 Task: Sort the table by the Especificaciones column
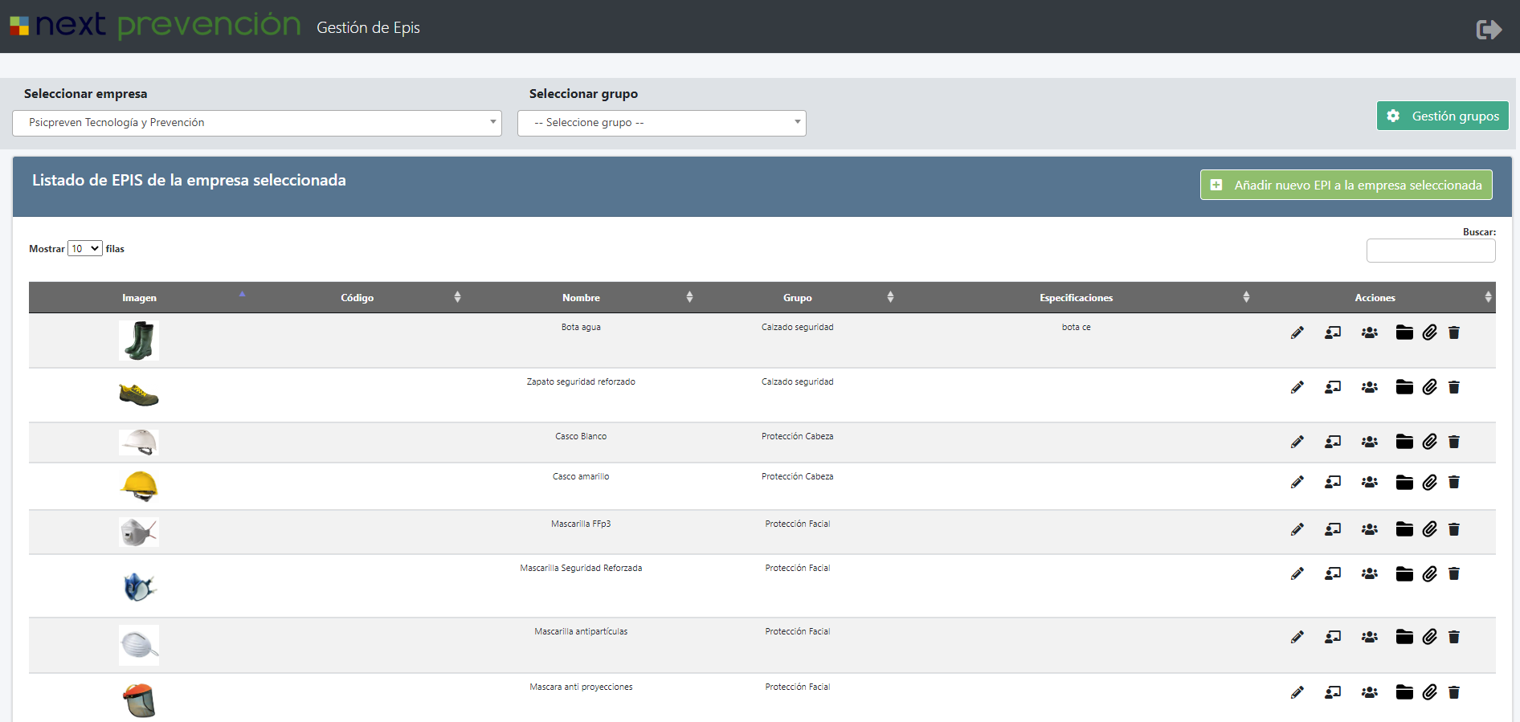click(1077, 298)
